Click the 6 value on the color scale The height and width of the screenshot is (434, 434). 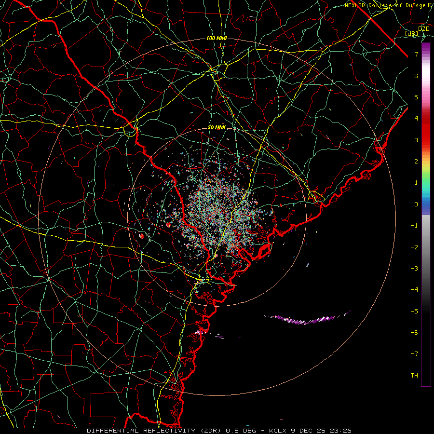tap(416, 76)
